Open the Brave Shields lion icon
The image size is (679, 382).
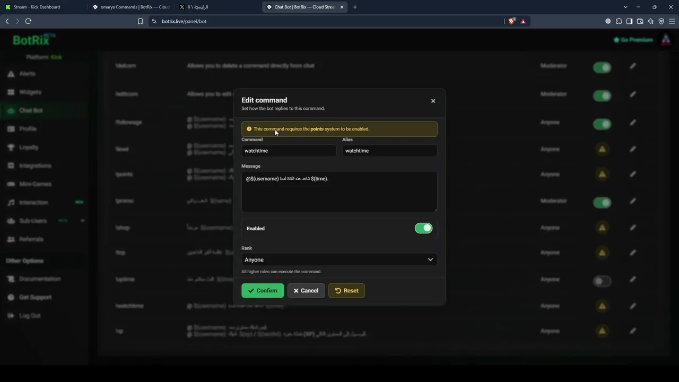pos(512,21)
